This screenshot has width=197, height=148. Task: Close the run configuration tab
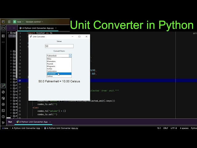50,122
